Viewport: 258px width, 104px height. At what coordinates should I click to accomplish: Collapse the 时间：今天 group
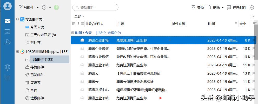(x=72, y=33)
